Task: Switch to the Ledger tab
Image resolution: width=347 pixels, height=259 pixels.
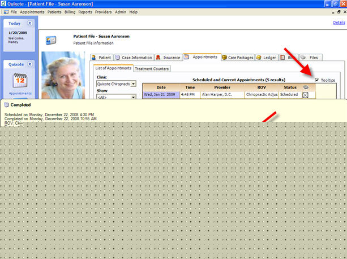Action: point(267,58)
